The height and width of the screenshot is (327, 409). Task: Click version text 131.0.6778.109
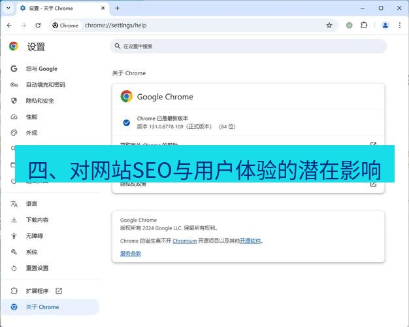point(166,127)
